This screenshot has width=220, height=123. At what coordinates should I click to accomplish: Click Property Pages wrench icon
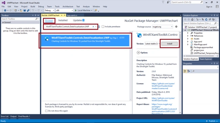coord(194,71)
